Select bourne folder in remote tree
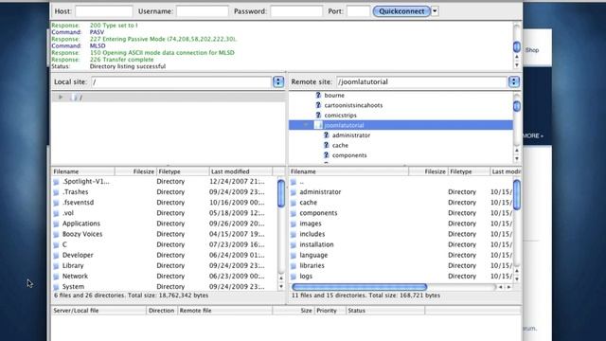 [334, 95]
